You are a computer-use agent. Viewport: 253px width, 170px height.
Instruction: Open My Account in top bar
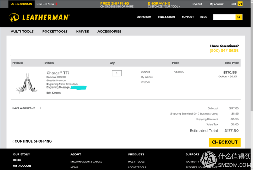(217, 4)
